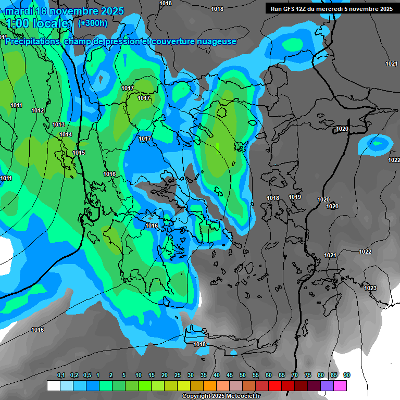Click the Run GFS 12Z header banner
The height and width of the screenshot is (400, 400).
click(x=332, y=8)
